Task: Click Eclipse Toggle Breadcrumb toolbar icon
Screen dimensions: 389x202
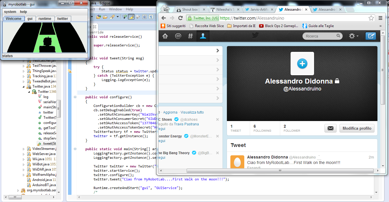Action: pyautogui.click(x=124, y=17)
